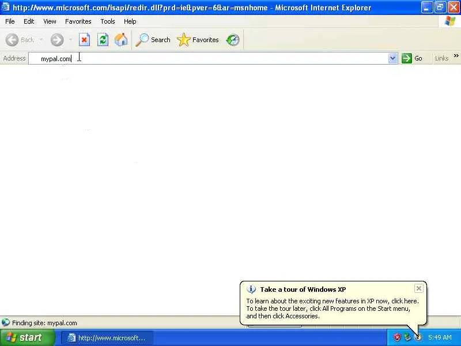Screen dimensions: 461x346
Task: Click the 'Finding site: mypal.com' status text
Action: (44, 323)
